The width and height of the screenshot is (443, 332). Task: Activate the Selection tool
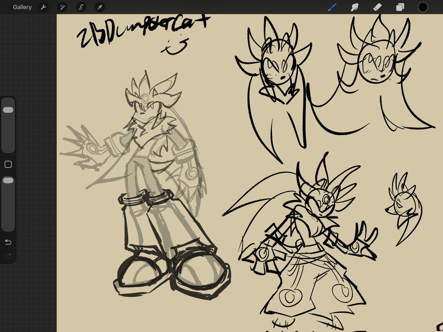81,7
